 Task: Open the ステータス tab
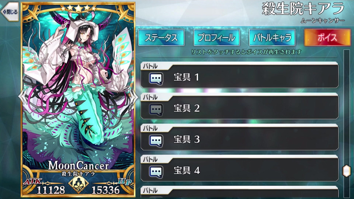pyautogui.click(x=161, y=38)
